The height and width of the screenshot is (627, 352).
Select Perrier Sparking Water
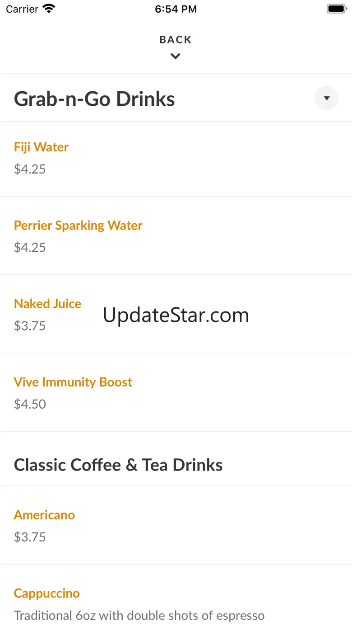[x=78, y=225]
